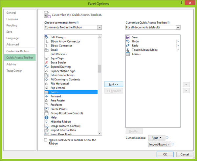Open the Reset customizations dropdown
This screenshot has width=197, height=161.
point(156,138)
